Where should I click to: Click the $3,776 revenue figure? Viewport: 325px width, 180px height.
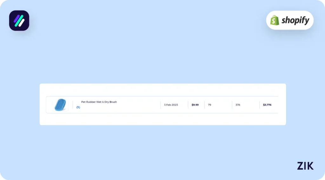(267, 105)
